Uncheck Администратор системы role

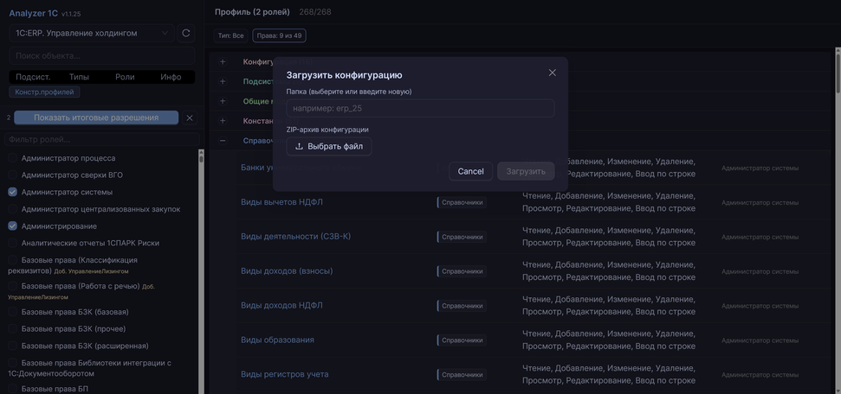pyautogui.click(x=13, y=192)
